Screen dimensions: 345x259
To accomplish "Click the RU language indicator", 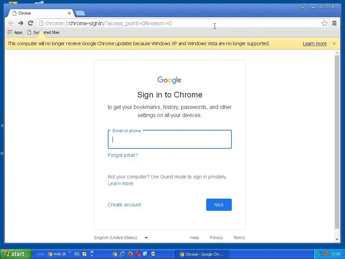I will tap(77, 254).
